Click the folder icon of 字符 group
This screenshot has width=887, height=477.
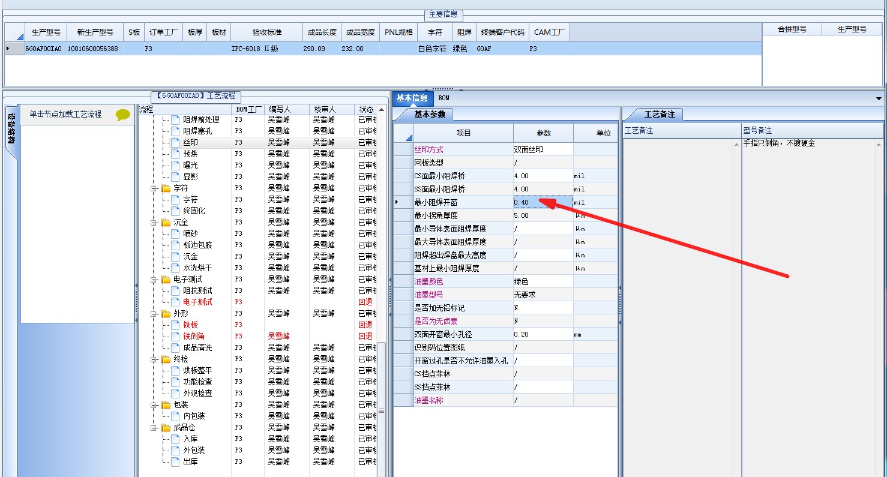[166, 188]
